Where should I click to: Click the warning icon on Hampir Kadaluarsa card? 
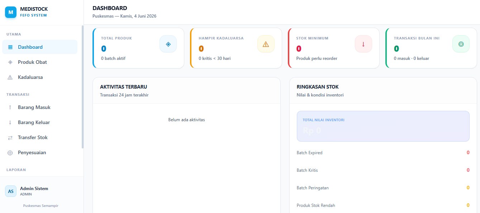(x=266, y=44)
